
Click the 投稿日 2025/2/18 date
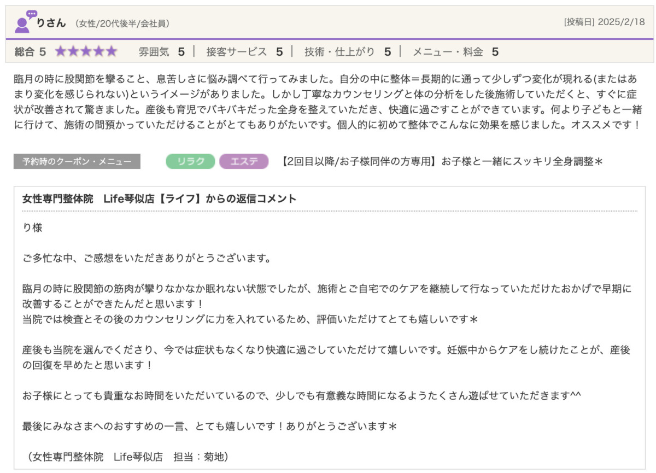click(x=604, y=22)
